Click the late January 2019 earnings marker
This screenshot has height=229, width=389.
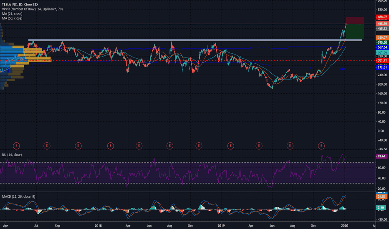(230, 146)
